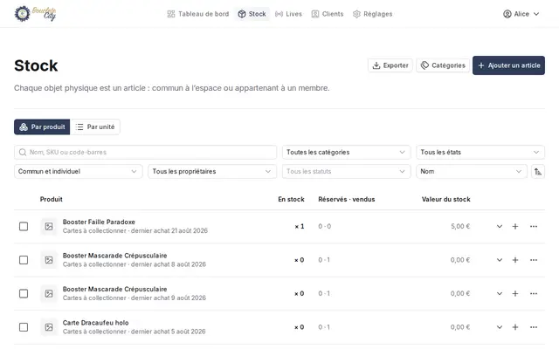Viewport: 559px width, 349px height.
Task: Tick the Carte Dracaufeu holo checkbox
Action: 24,327
